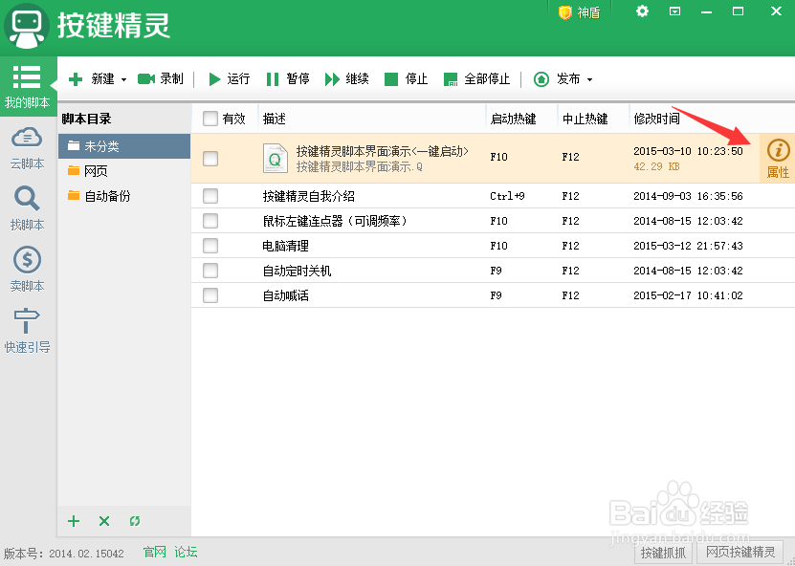Click the Ctrl+9 start hotkey cell

click(507, 196)
